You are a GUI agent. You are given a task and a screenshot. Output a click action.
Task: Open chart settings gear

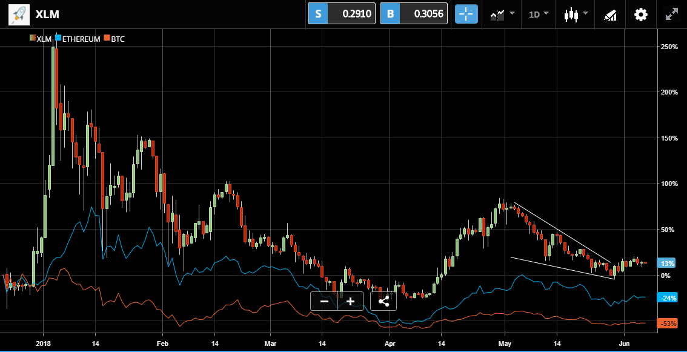pyautogui.click(x=641, y=14)
